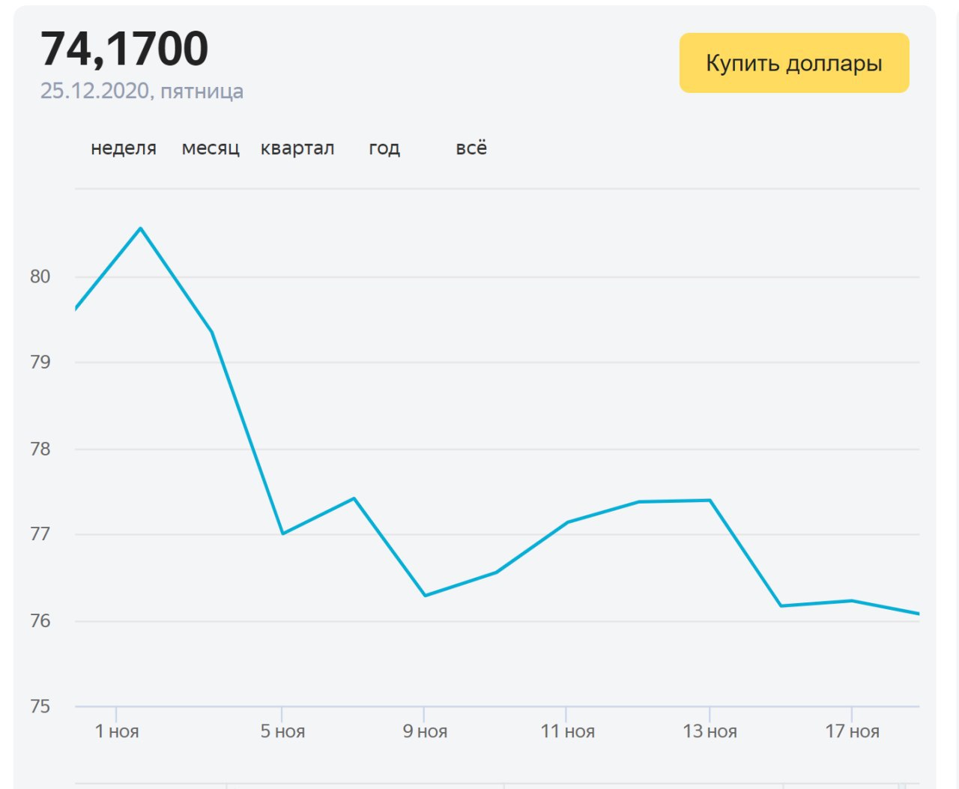Image resolution: width=959 pixels, height=789 pixels.
Task: Click the chart line's lowest point at 9 ноя
Action: tap(425, 596)
